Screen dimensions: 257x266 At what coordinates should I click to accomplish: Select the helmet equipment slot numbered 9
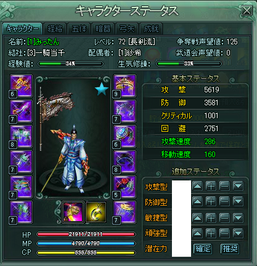pyautogui.click(x=124, y=86)
